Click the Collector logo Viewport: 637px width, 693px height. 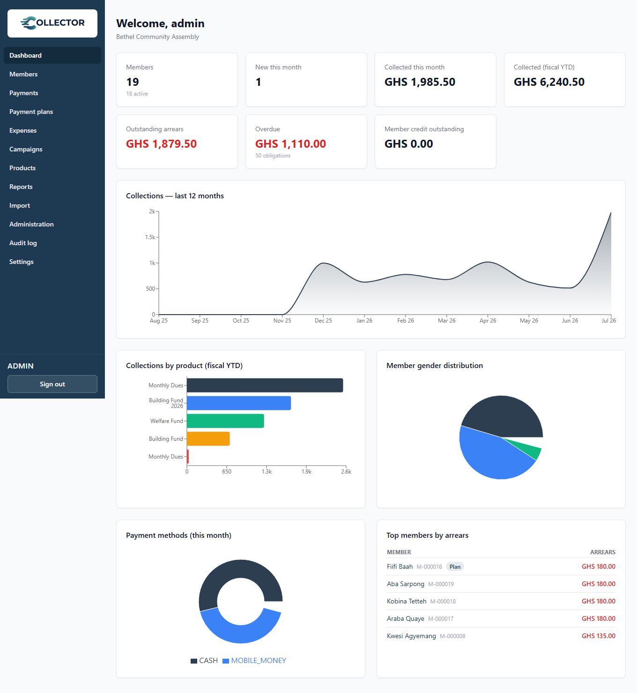click(52, 23)
